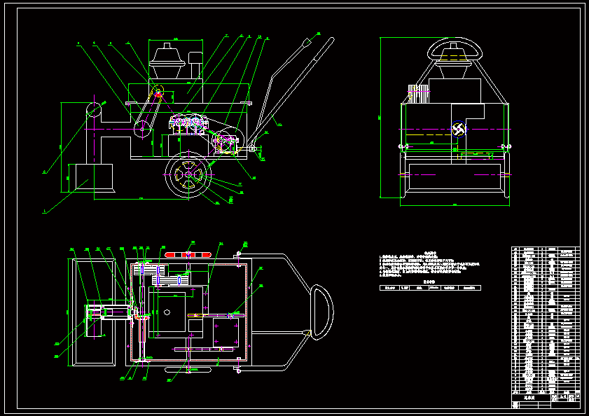Select the drawing title cell in title block
This screenshot has height=416, width=589.
point(531,398)
